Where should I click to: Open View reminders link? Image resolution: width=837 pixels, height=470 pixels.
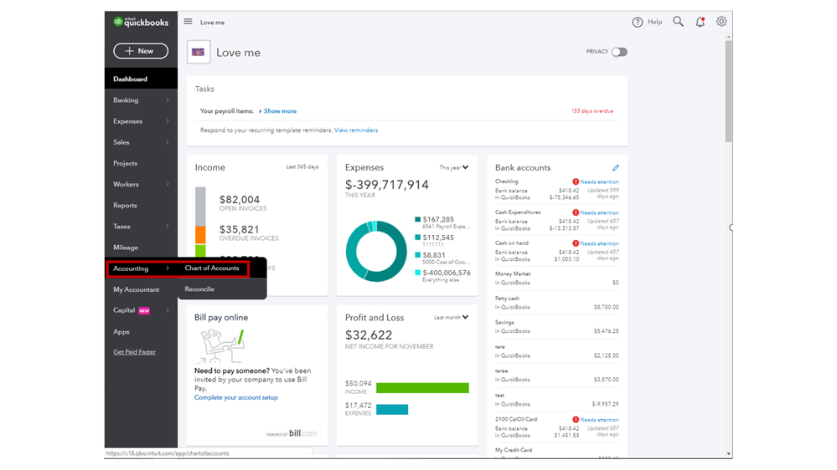coord(356,130)
